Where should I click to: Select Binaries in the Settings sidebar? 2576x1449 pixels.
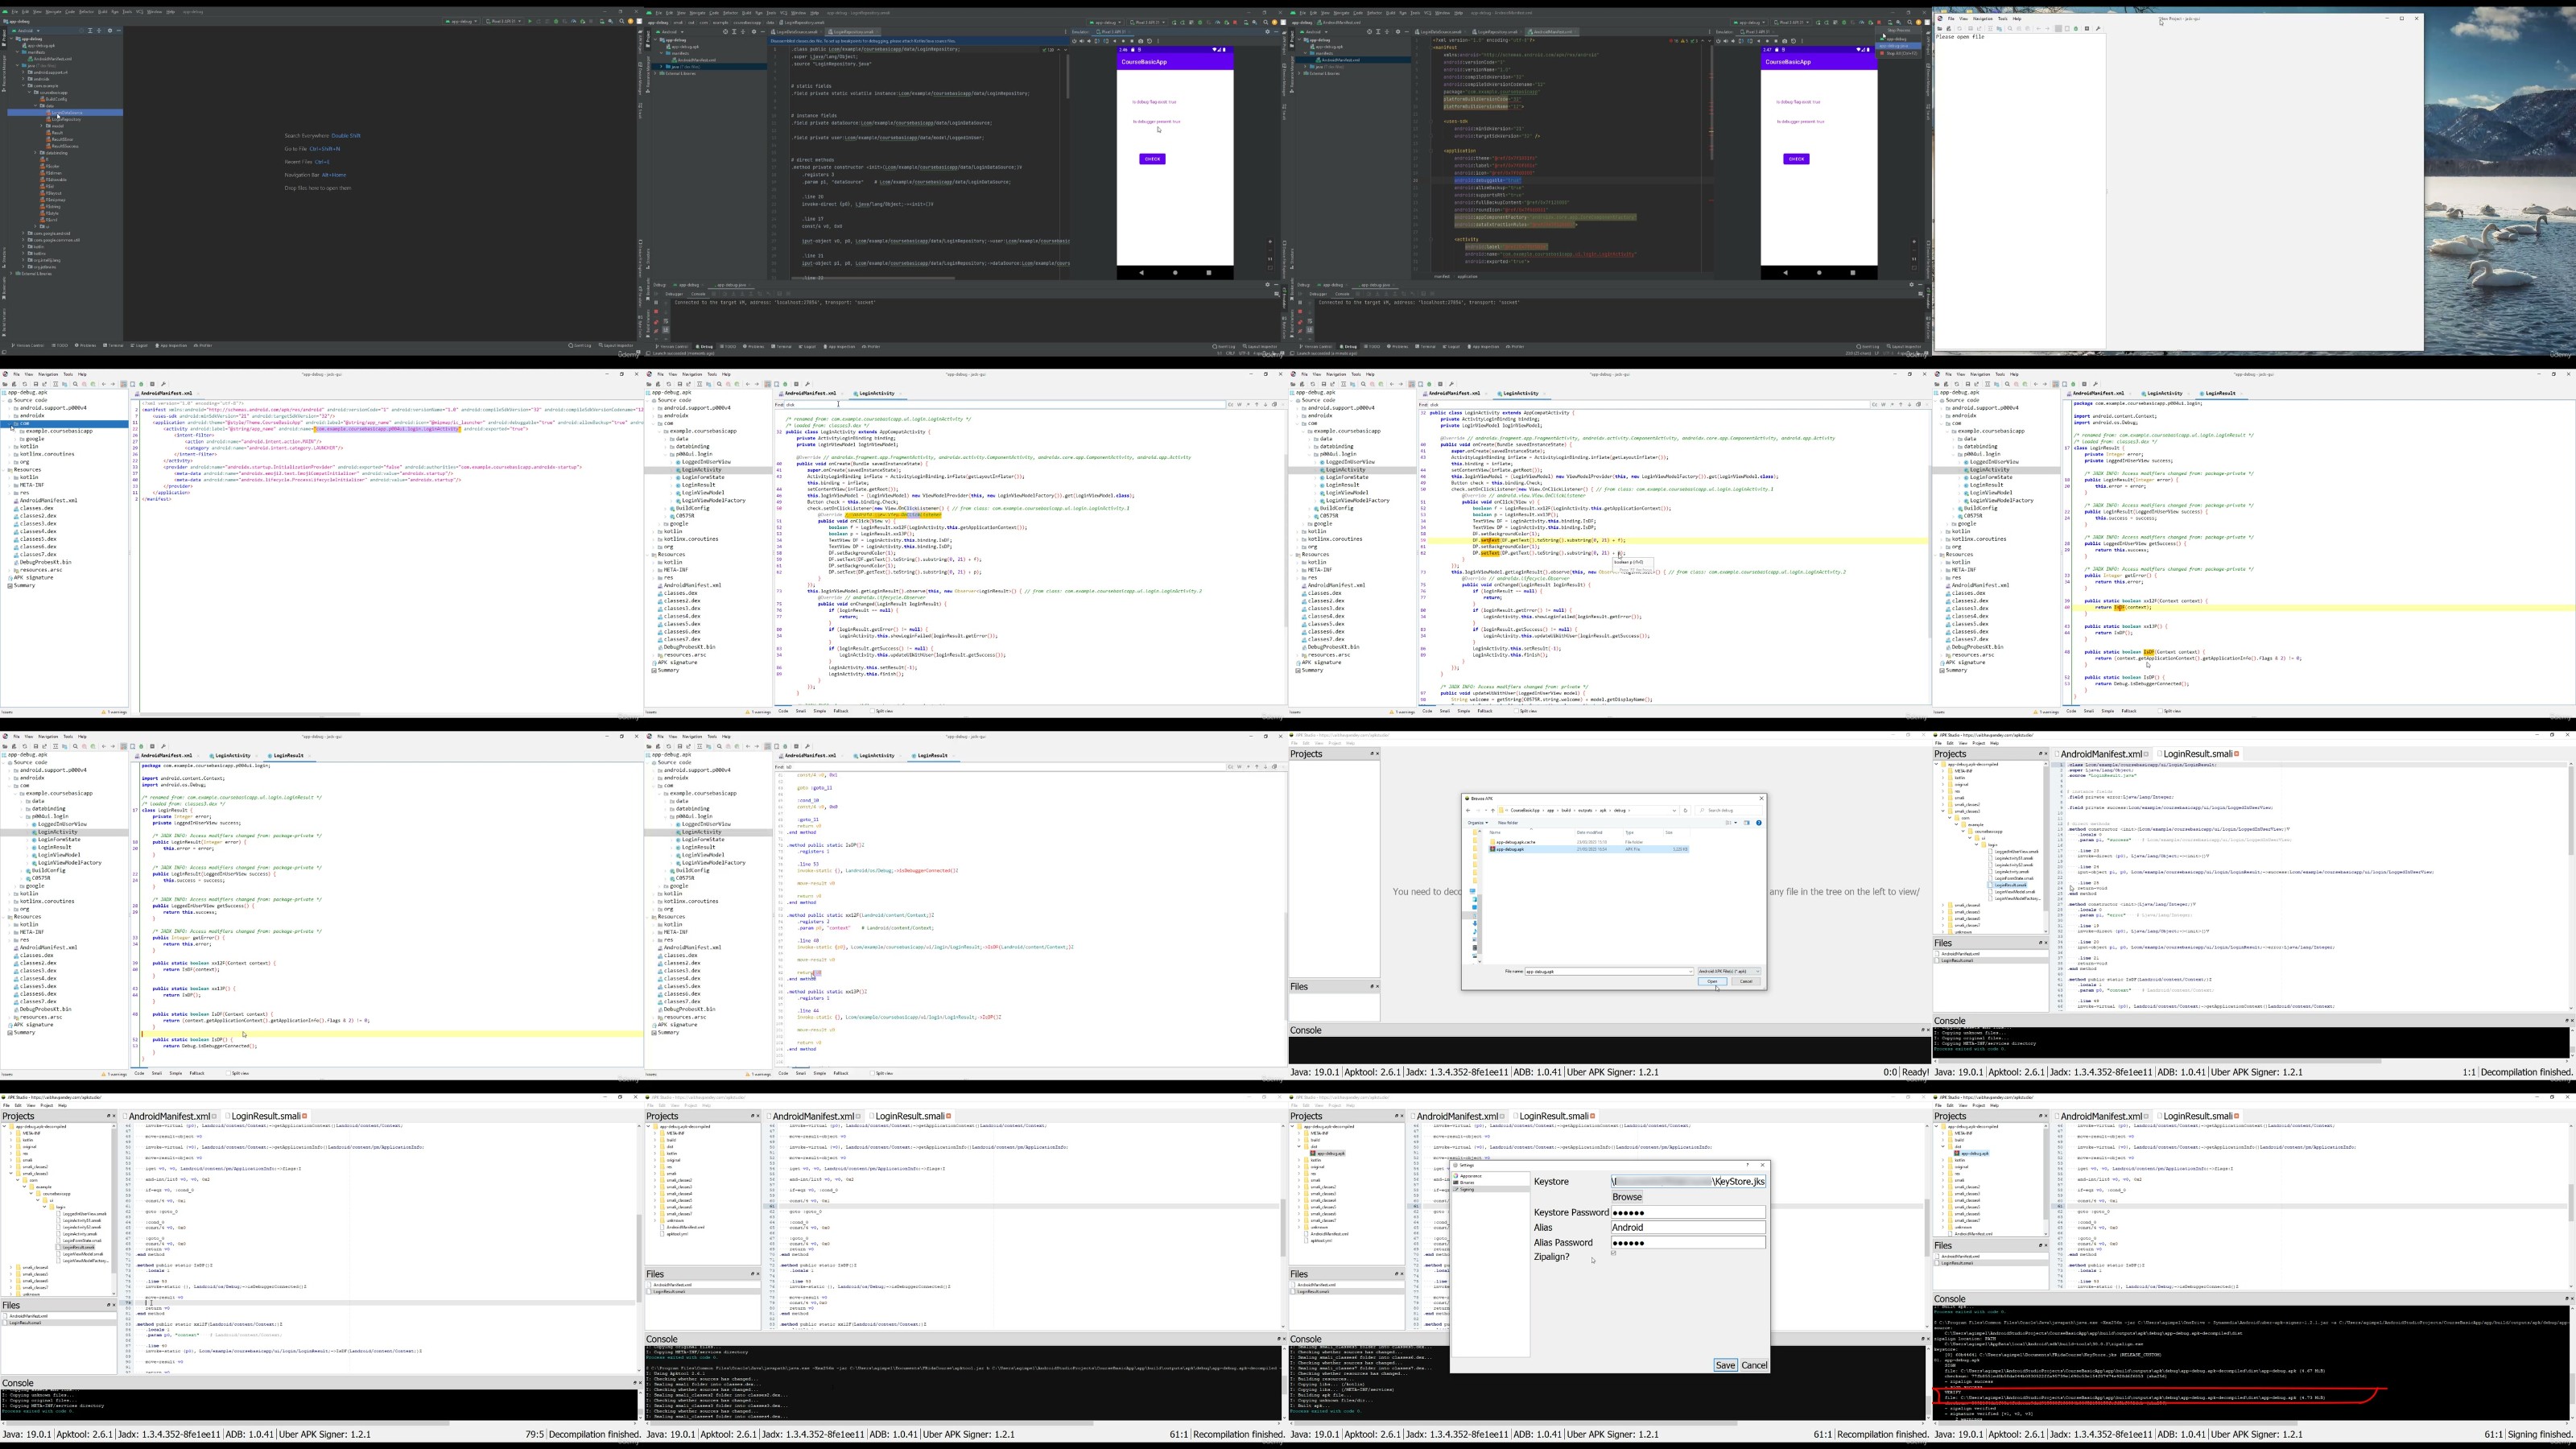point(1467,1183)
